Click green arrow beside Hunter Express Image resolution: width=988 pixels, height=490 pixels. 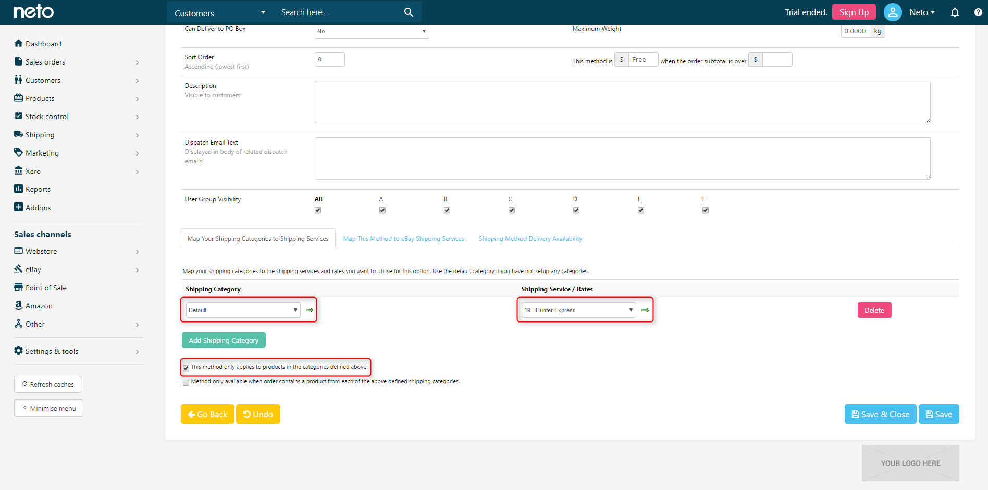coord(645,310)
